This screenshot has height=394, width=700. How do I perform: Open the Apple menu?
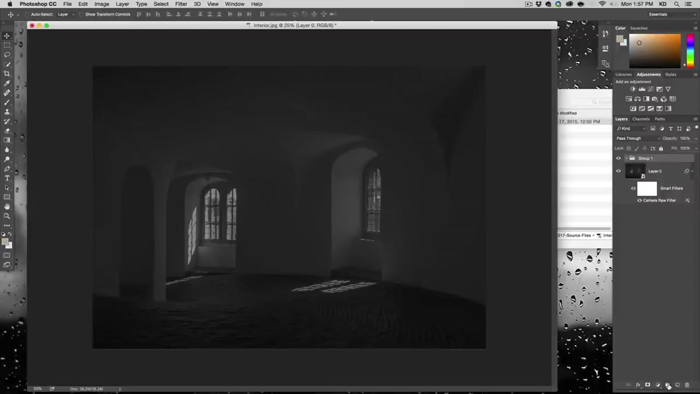pyautogui.click(x=9, y=4)
